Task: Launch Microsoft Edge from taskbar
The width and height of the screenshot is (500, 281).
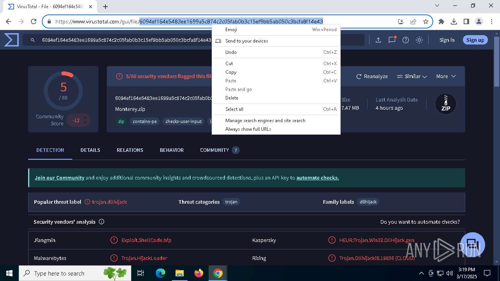Action: (x=161, y=273)
